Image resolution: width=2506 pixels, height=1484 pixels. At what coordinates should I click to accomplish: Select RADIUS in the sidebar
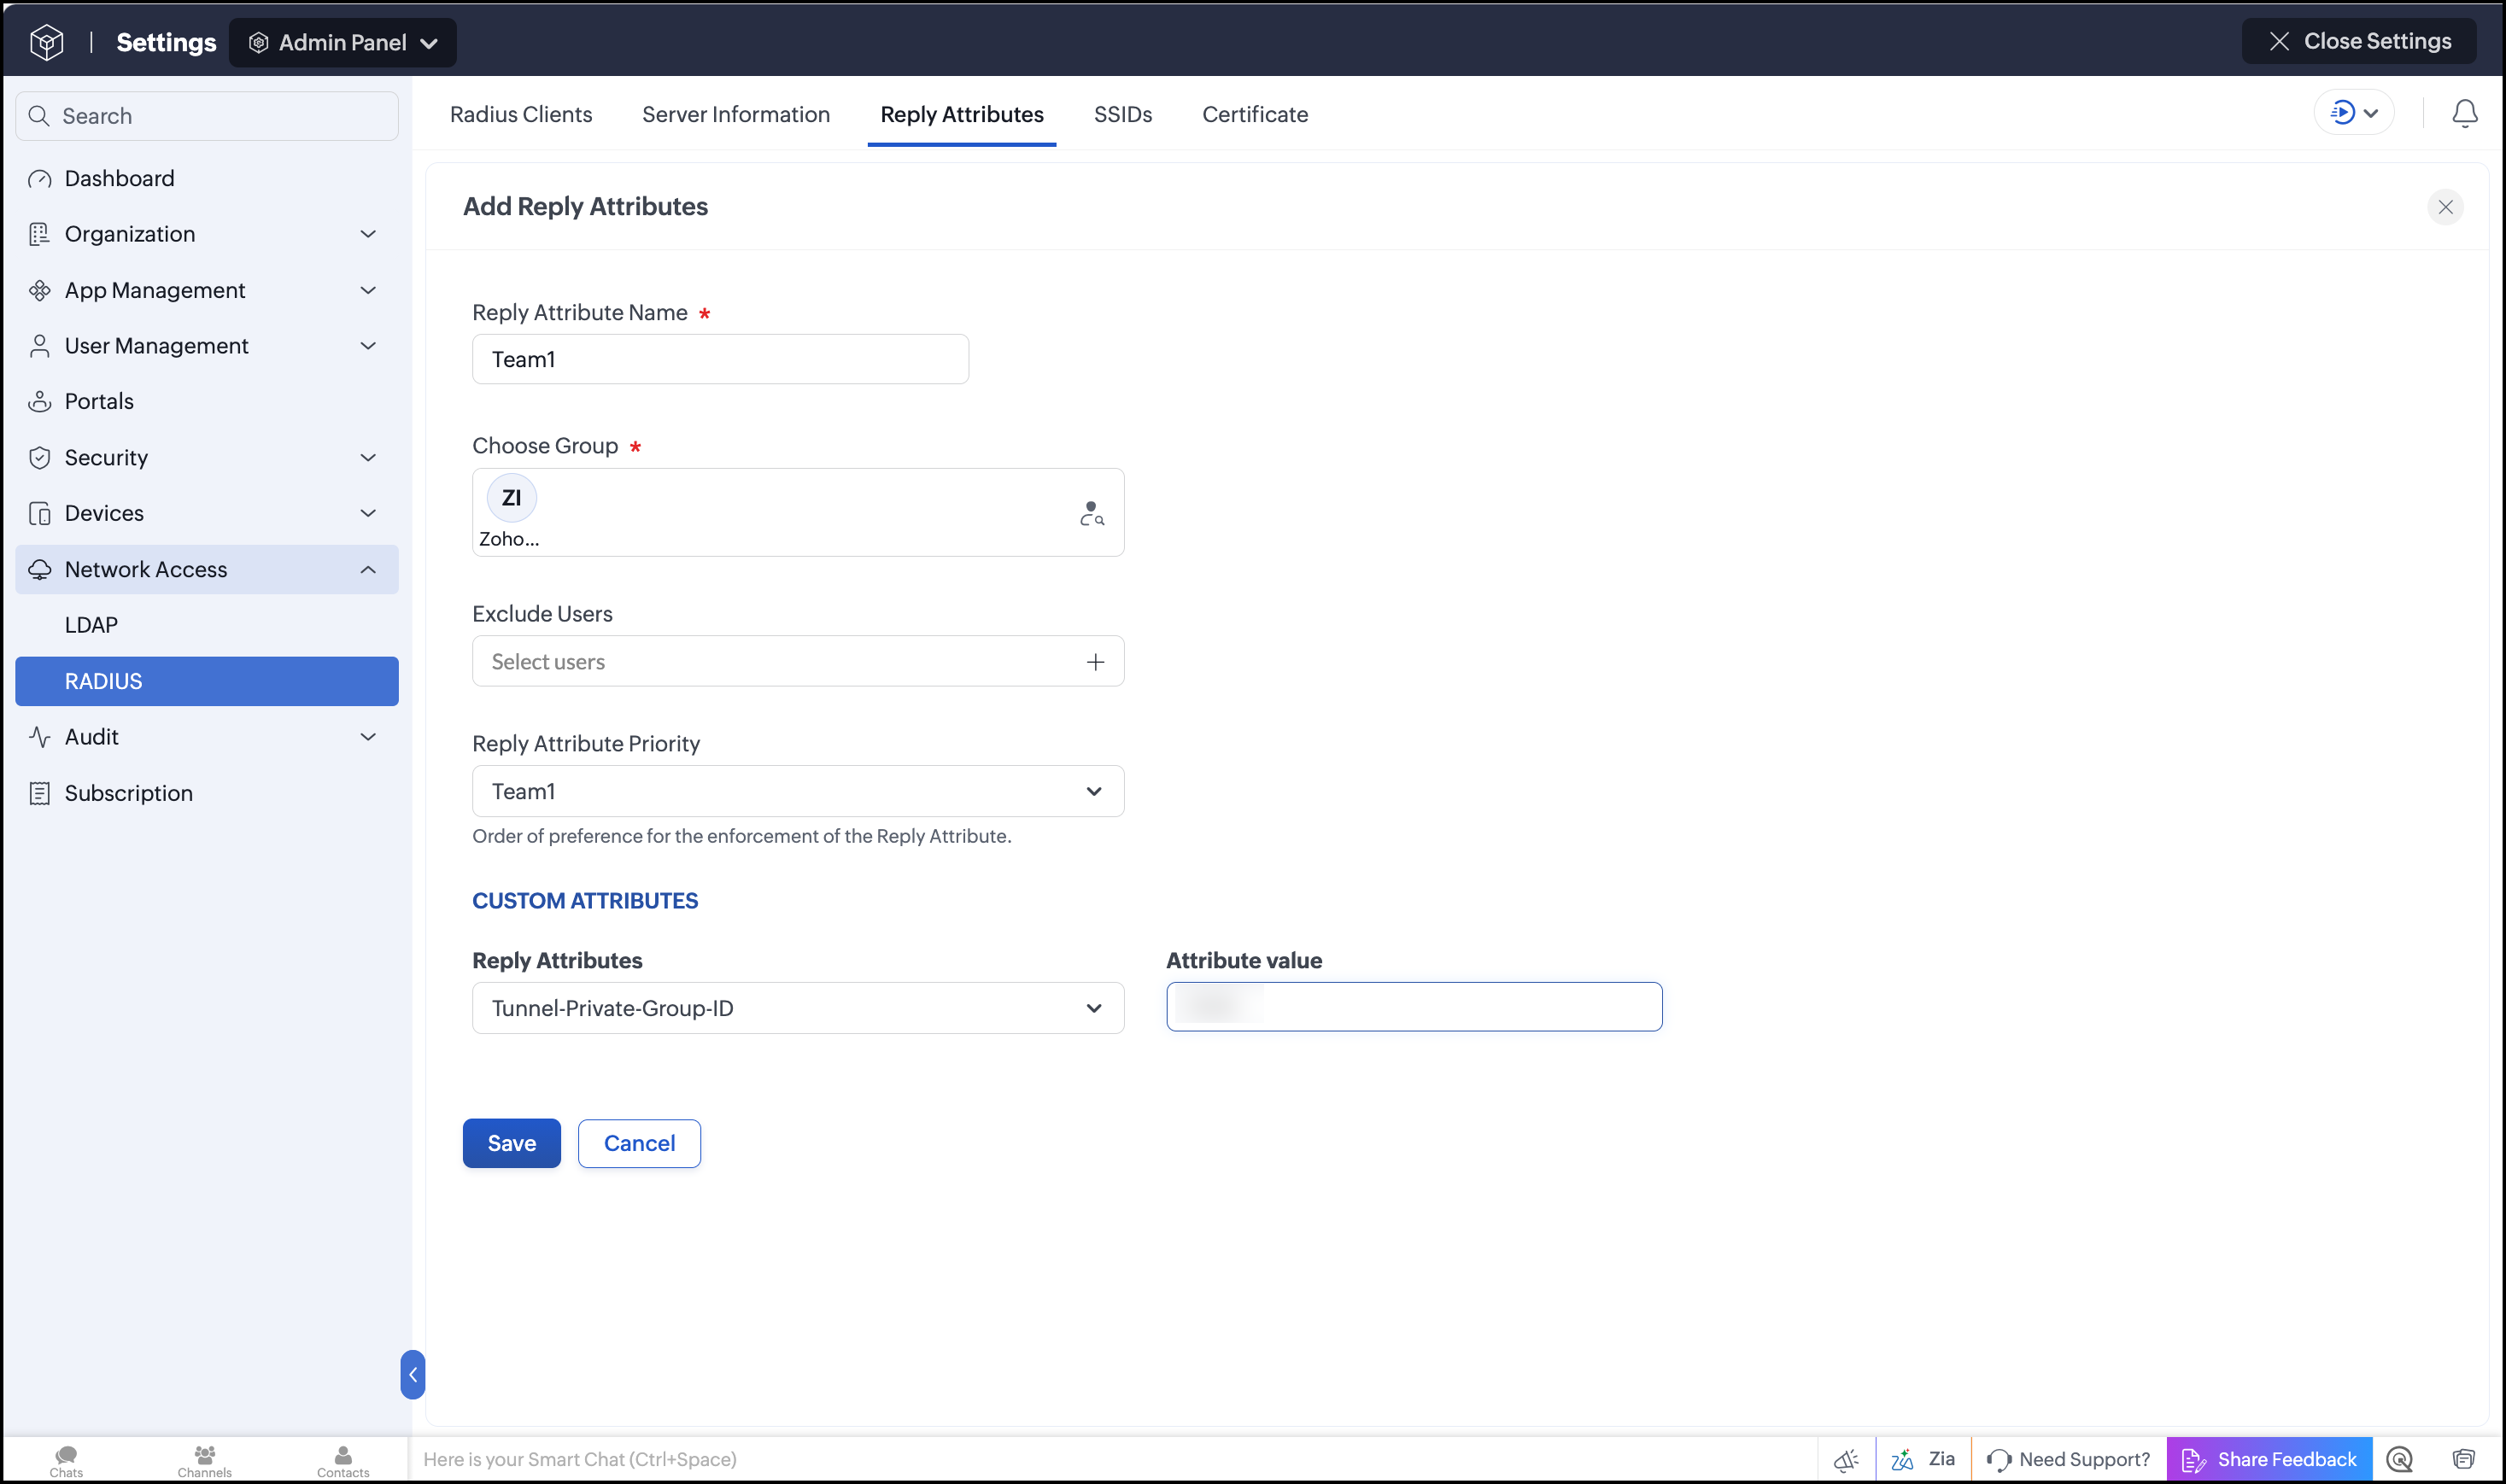click(x=207, y=681)
